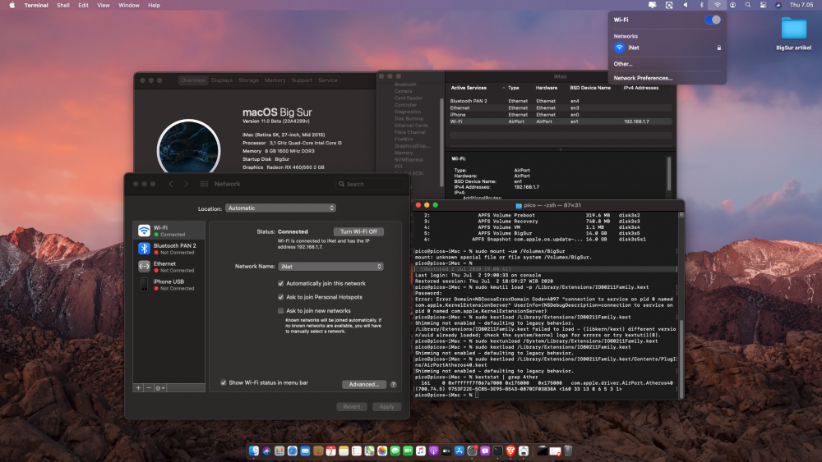Open the View menu
822x462 pixels.
tap(104, 5)
